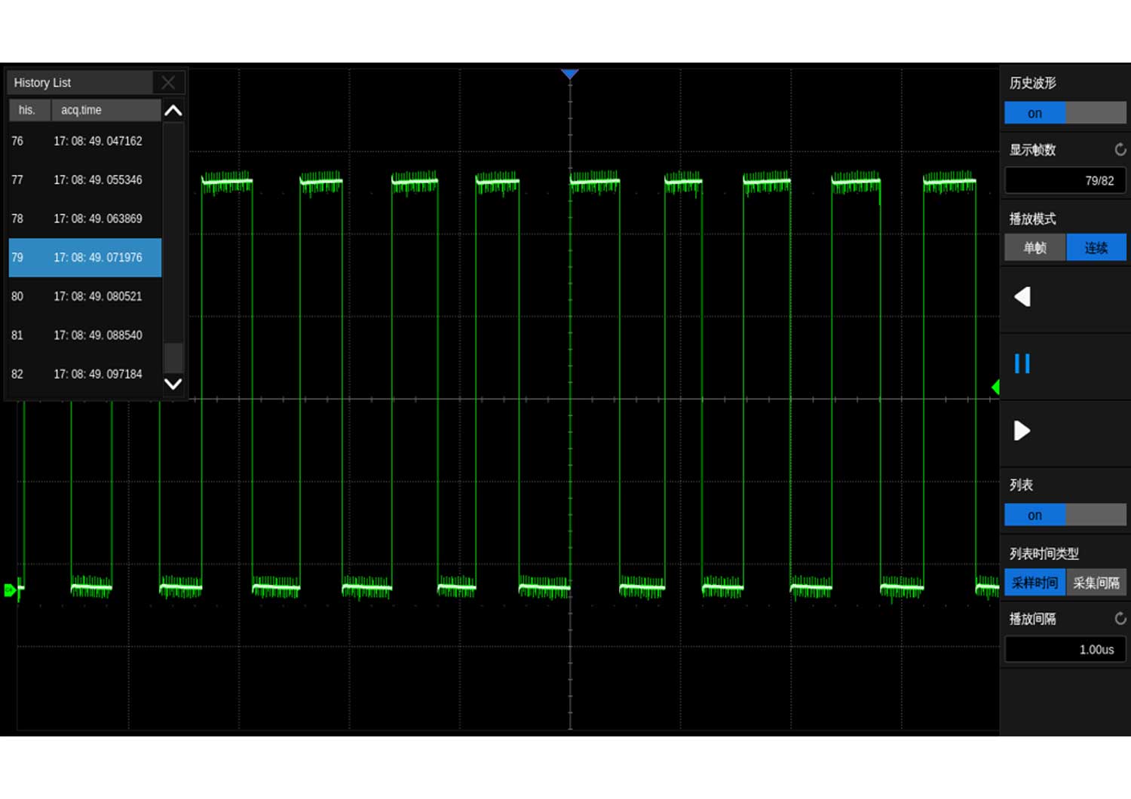This screenshot has height=799, width=1131.
Task: Select history frame 80
Action: (85, 296)
